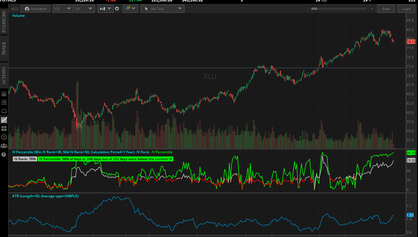Toggle the Volume overlay label on the chart
The height and width of the screenshot is (237, 418).
pos(18,15)
